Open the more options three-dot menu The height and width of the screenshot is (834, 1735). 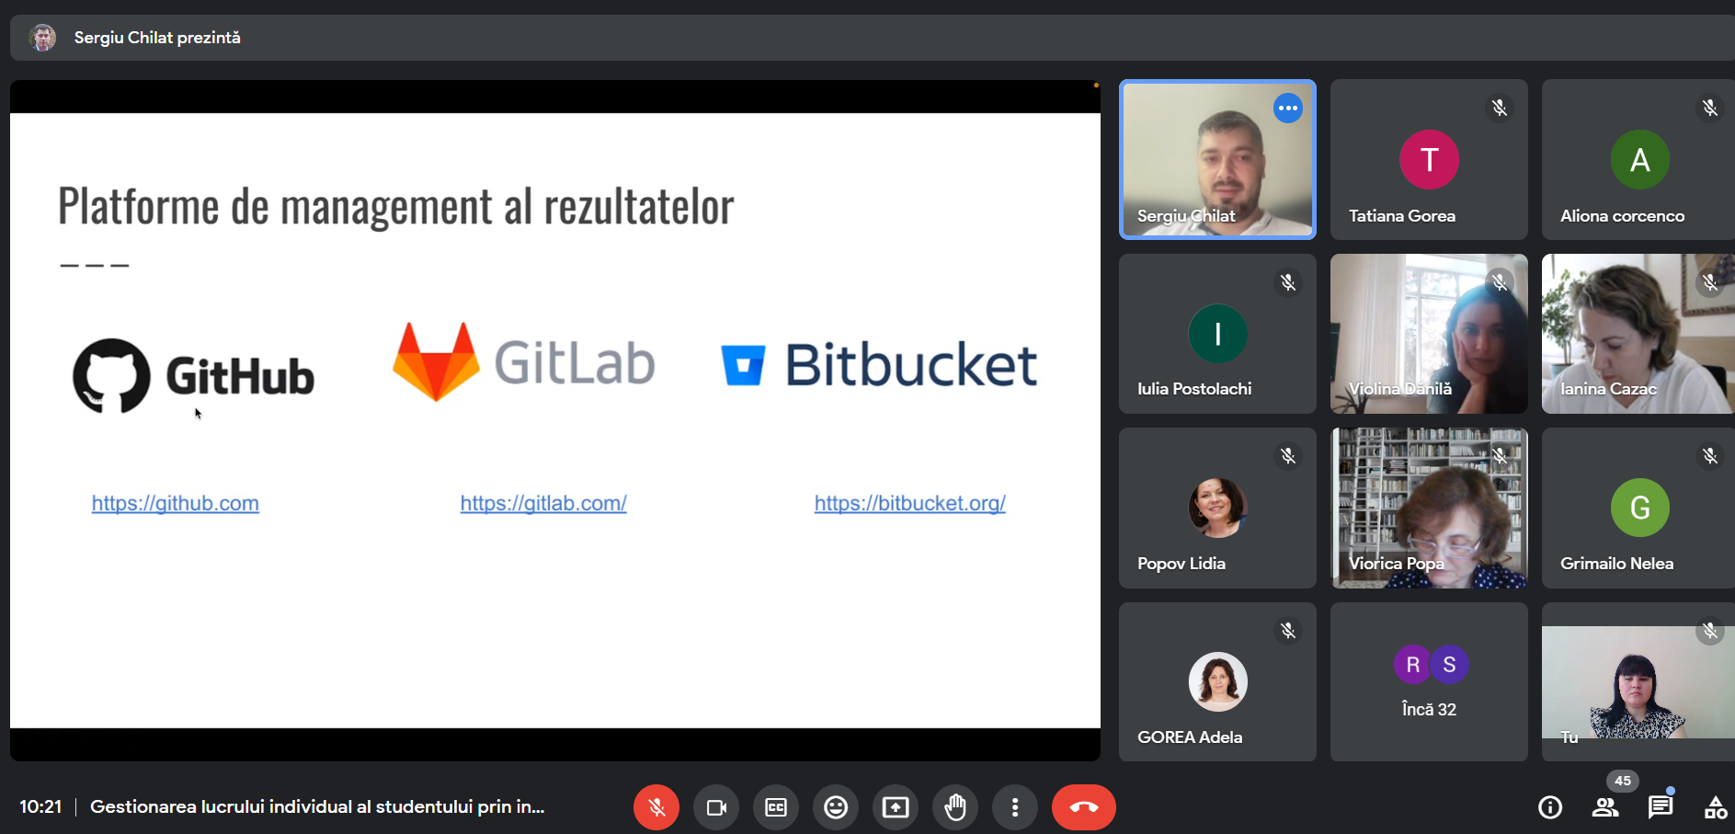tap(1015, 807)
